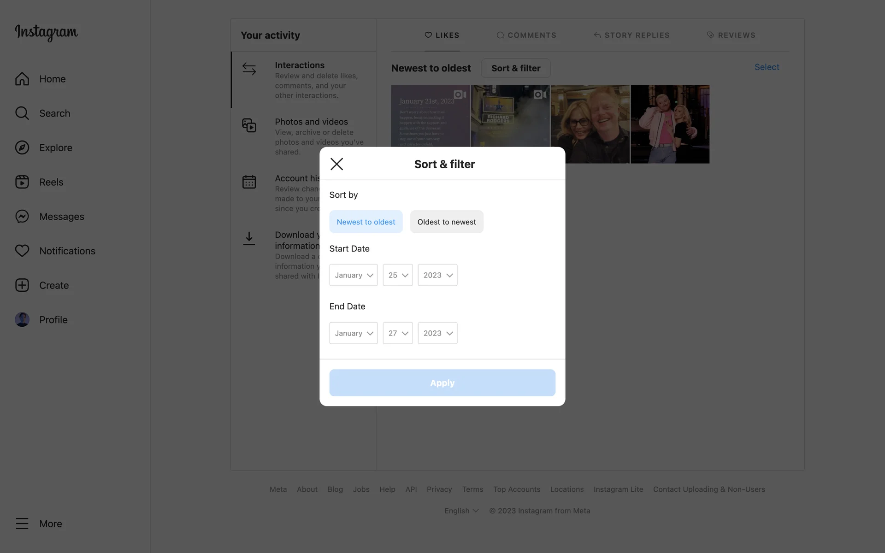Open End Date day dropdown showing 27
Screen dimensions: 885x553
[397, 333]
